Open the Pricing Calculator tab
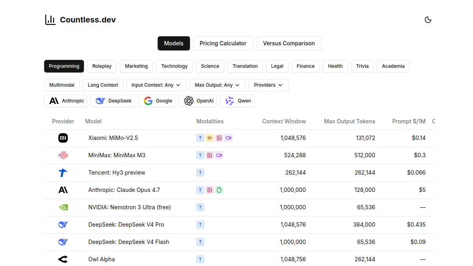Image resolution: width=473 pixels, height=266 pixels. click(223, 43)
